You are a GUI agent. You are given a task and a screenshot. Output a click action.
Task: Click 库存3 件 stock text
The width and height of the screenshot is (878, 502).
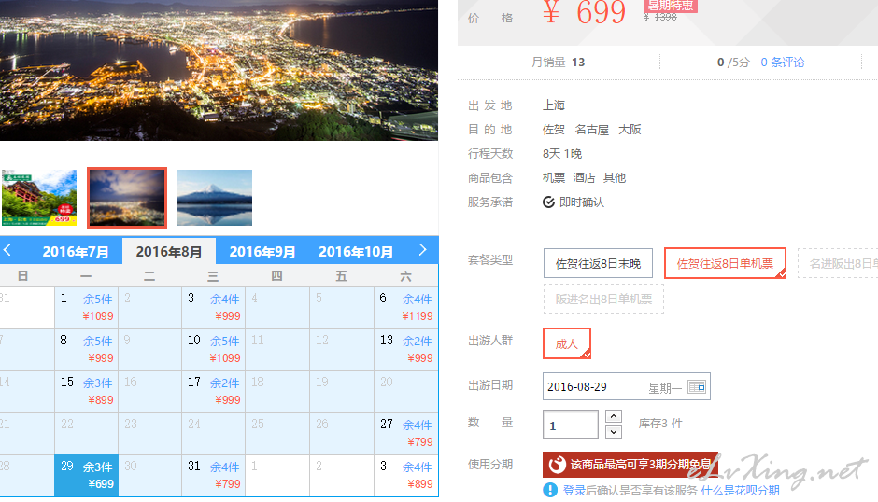click(660, 423)
